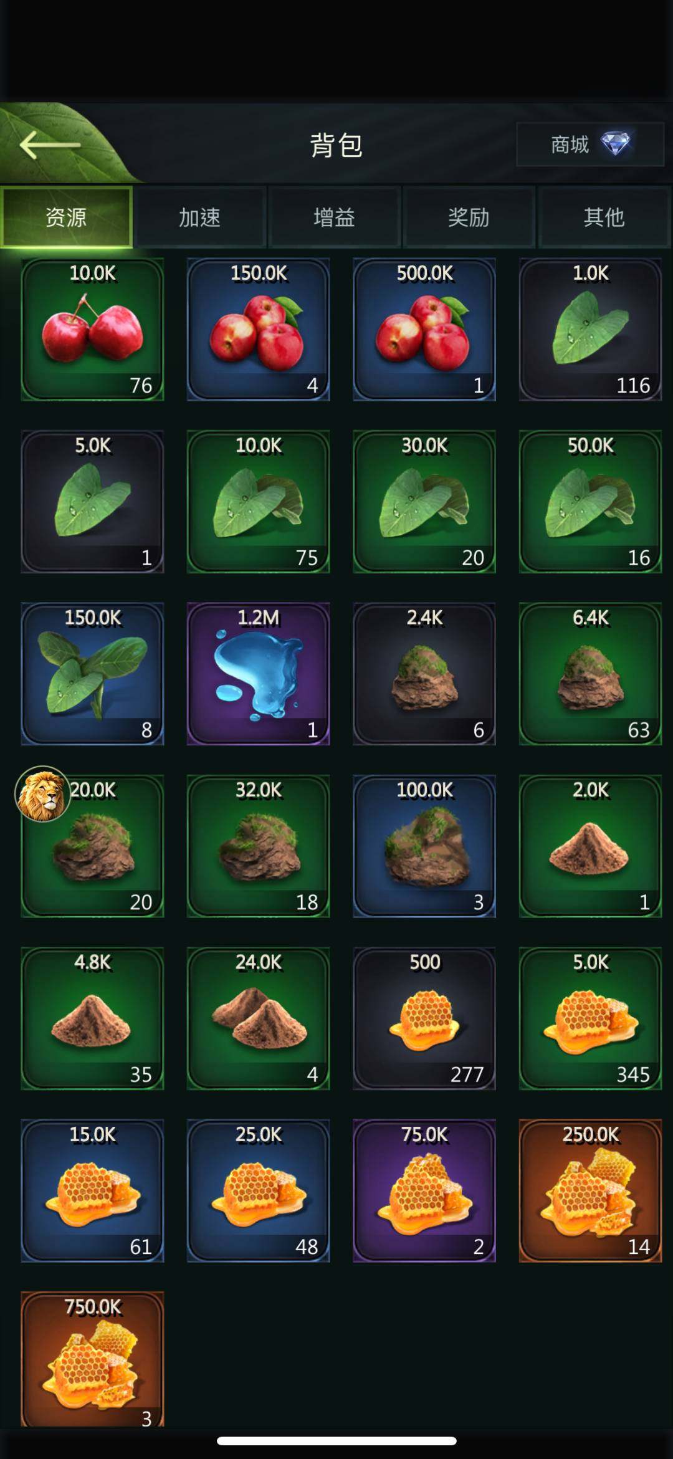Screen dimensions: 673x1459
Task: Tap the 1.0K leaf item with 116 count
Action: [590, 329]
